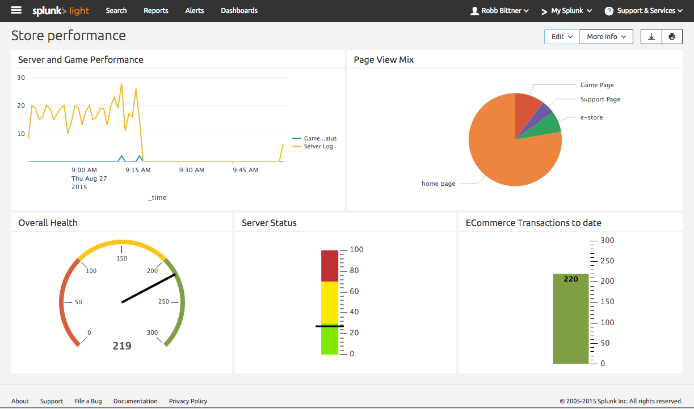Image resolution: width=694 pixels, height=409 pixels.
Task: Click the home page pie label
Action: (438, 184)
